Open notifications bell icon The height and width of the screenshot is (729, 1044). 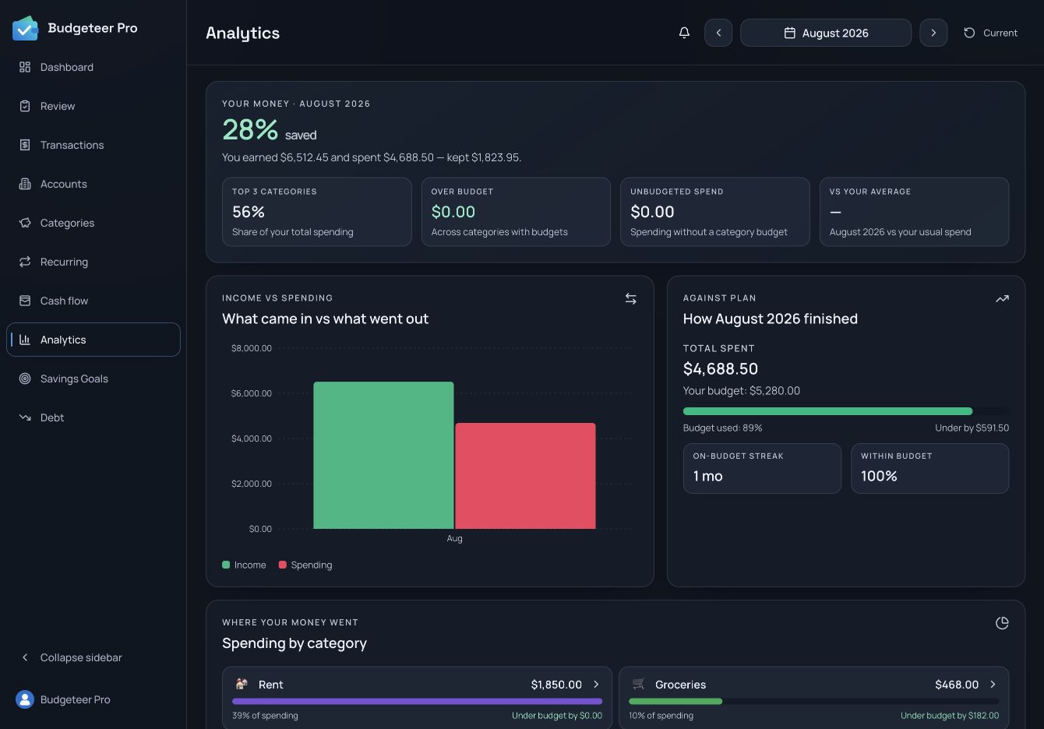[x=684, y=33]
